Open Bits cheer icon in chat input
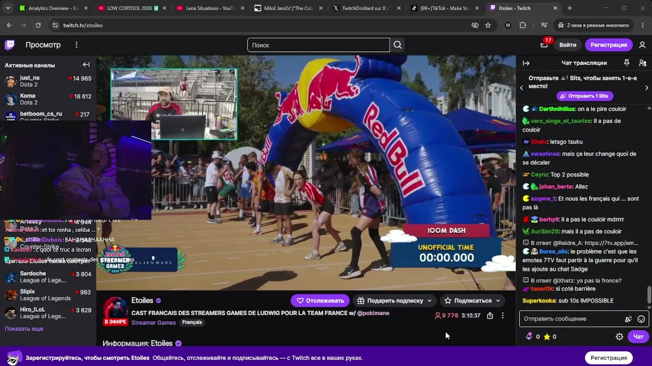The width and height of the screenshot is (652, 366). coord(628,319)
